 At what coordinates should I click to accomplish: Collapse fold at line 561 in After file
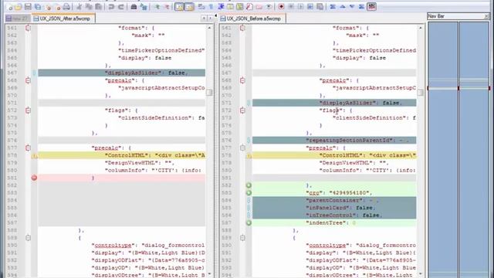28,28
